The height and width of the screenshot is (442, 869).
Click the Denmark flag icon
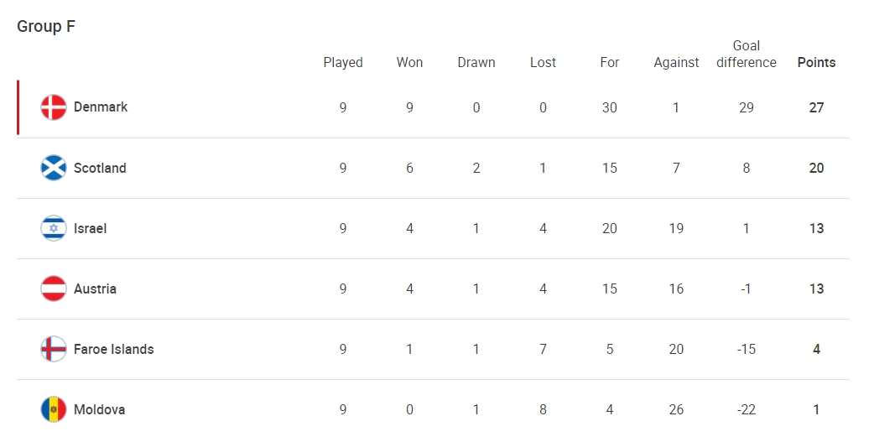[x=54, y=107]
